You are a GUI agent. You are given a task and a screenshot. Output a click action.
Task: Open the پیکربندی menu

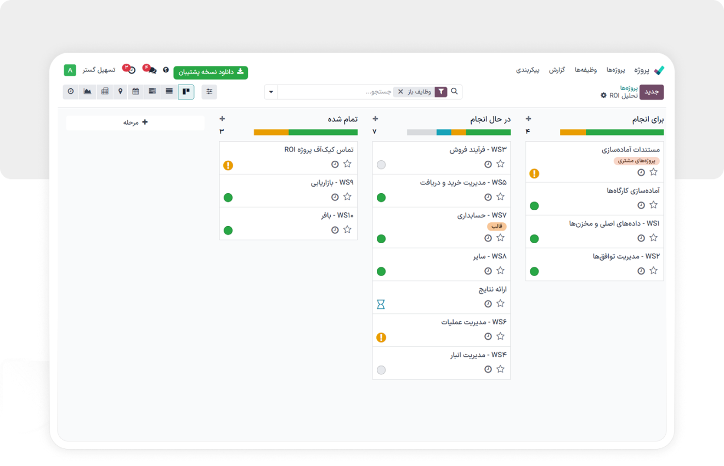(528, 70)
